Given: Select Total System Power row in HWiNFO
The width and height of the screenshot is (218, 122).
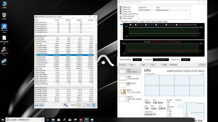Looking at the screenshot, I should point(64,63).
